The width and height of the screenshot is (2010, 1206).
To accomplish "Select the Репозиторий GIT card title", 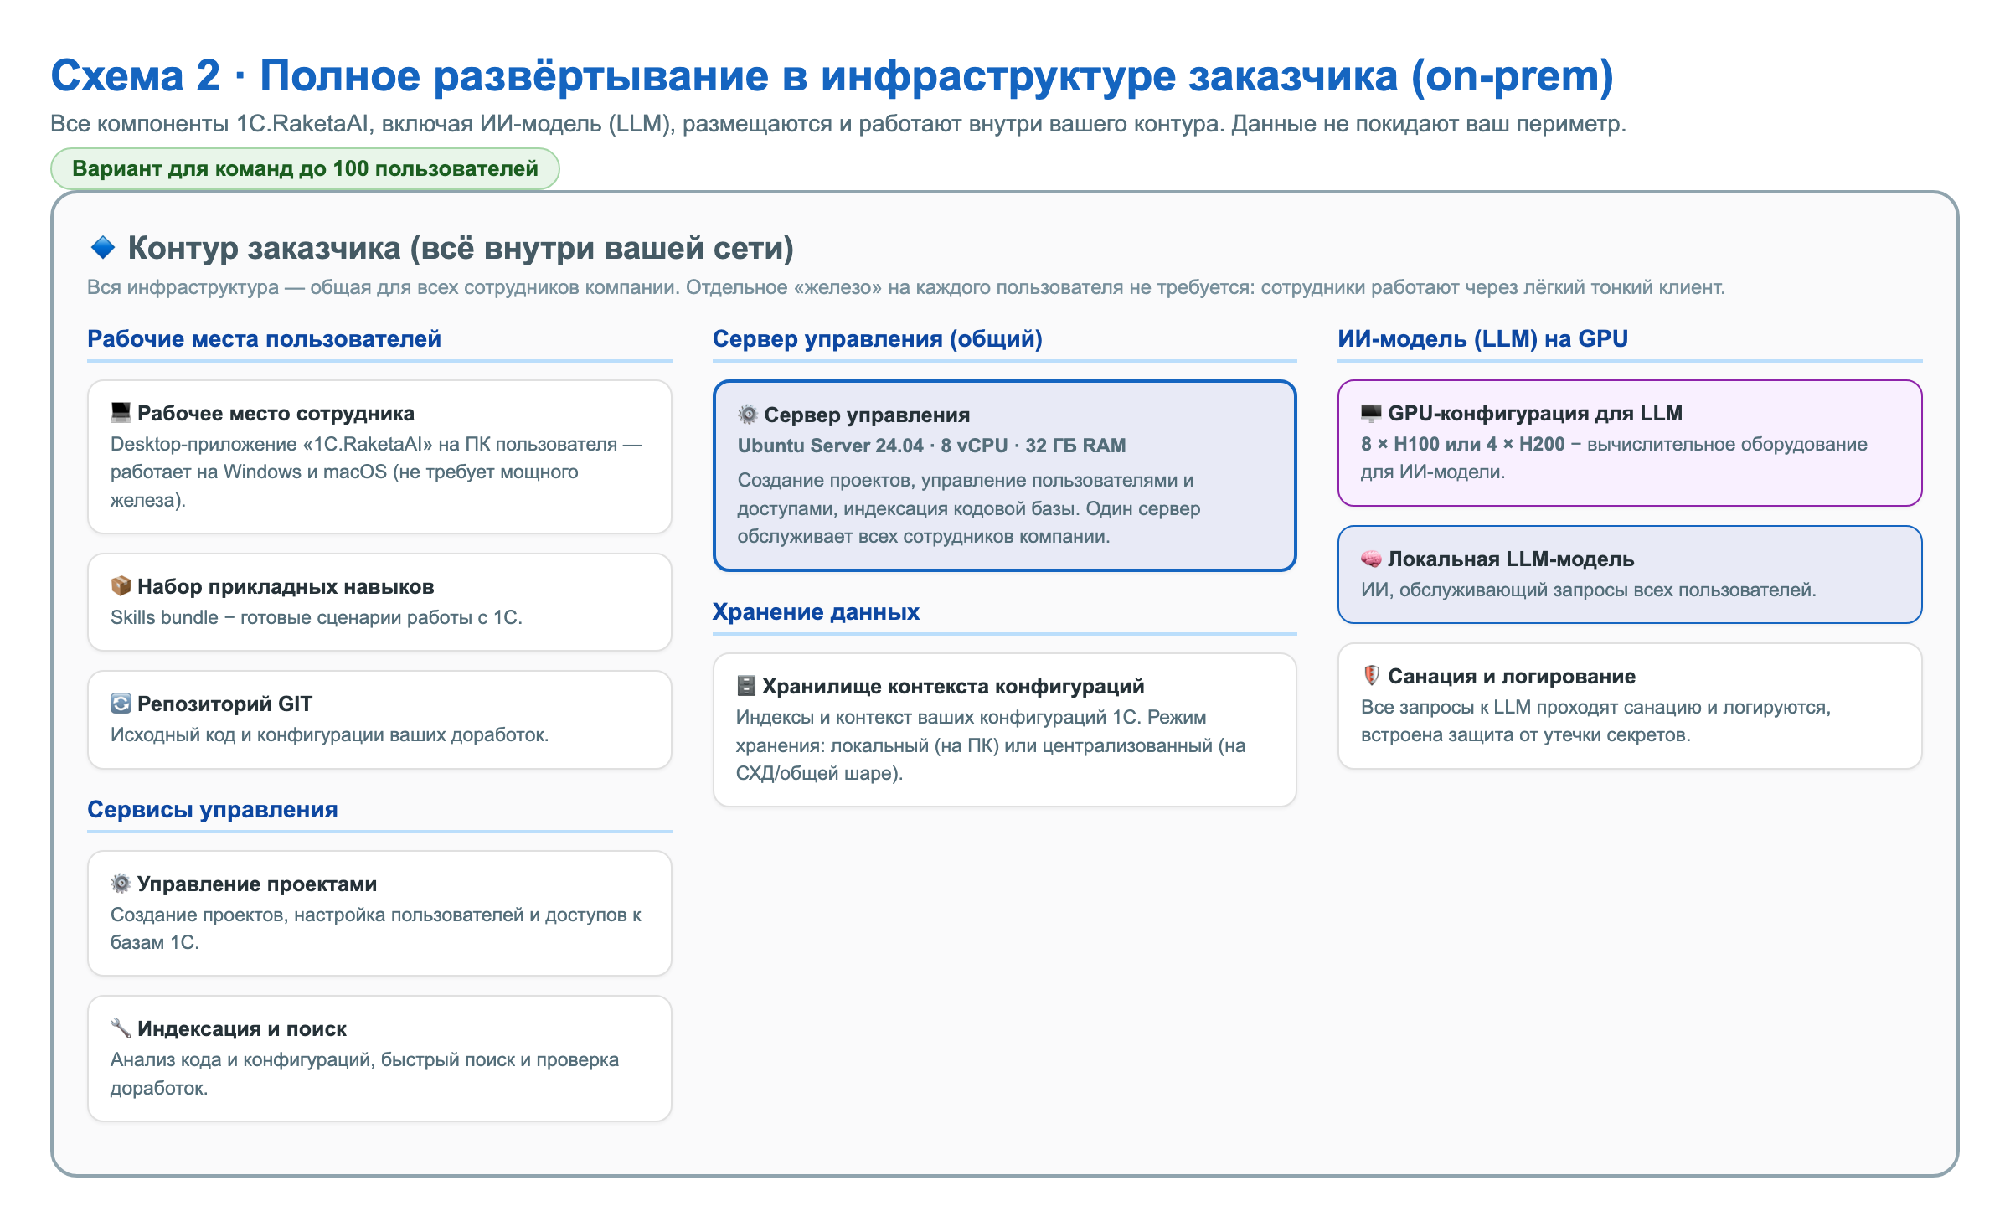I will point(224,703).
